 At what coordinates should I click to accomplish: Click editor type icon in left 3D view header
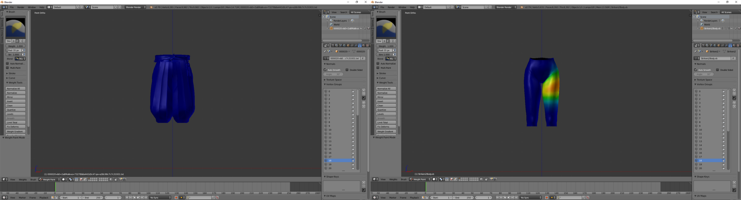[5, 180]
